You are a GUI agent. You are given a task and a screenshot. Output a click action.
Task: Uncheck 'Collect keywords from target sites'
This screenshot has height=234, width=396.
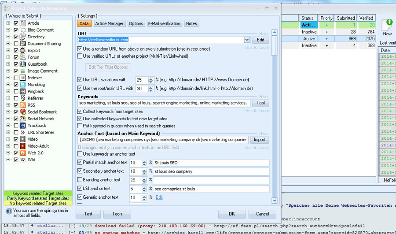pyautogui.click(x=80, y=112)
